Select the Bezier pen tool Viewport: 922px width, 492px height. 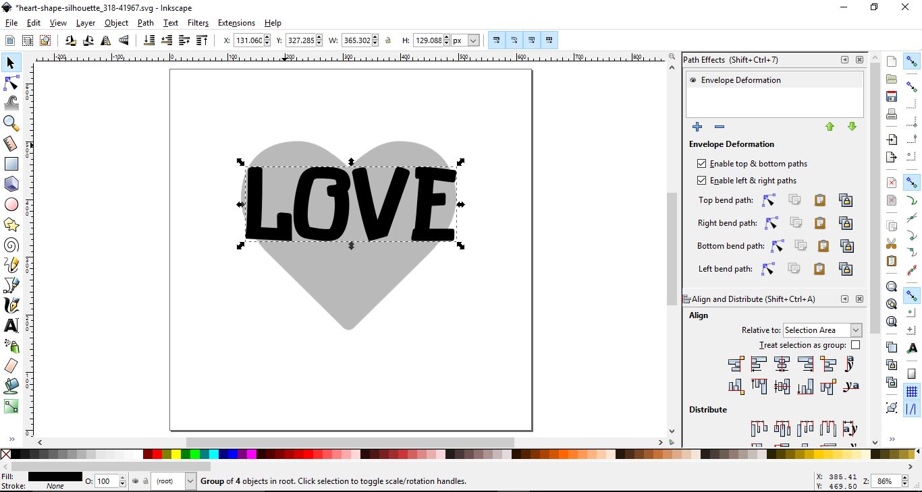[11, 285]
